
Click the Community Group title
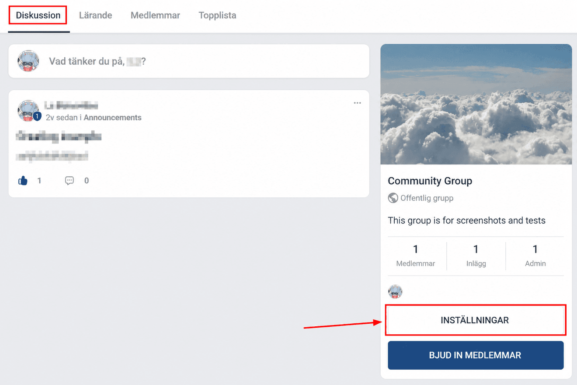tap(430, 181)
